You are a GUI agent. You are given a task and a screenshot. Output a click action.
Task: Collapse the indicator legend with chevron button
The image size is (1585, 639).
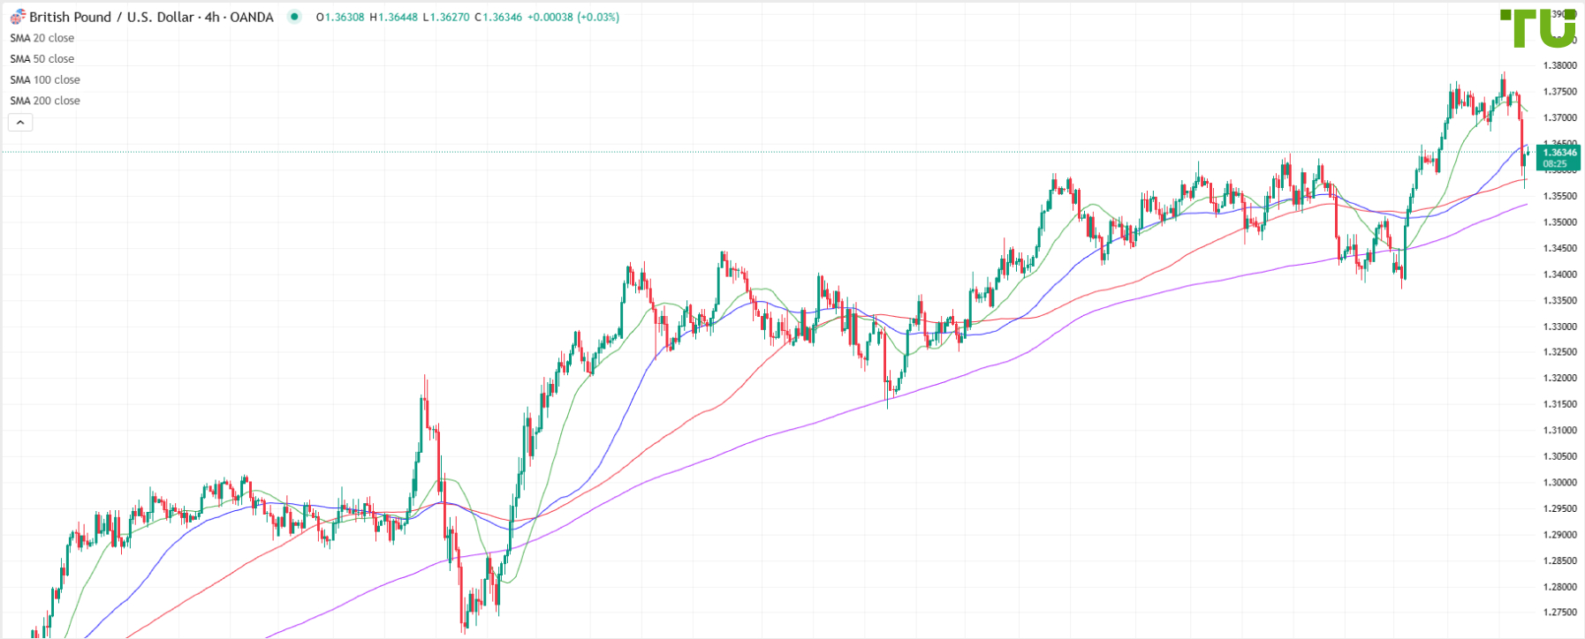[x=20, y=123]
